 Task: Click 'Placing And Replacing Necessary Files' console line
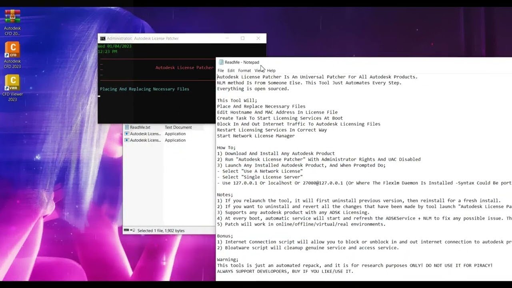click(x=144, y=89)
